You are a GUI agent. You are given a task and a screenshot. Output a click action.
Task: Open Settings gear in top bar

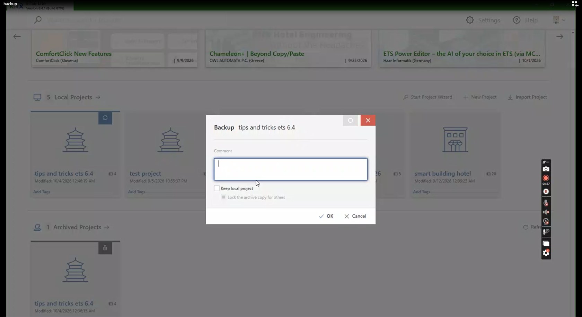(470, 20)
